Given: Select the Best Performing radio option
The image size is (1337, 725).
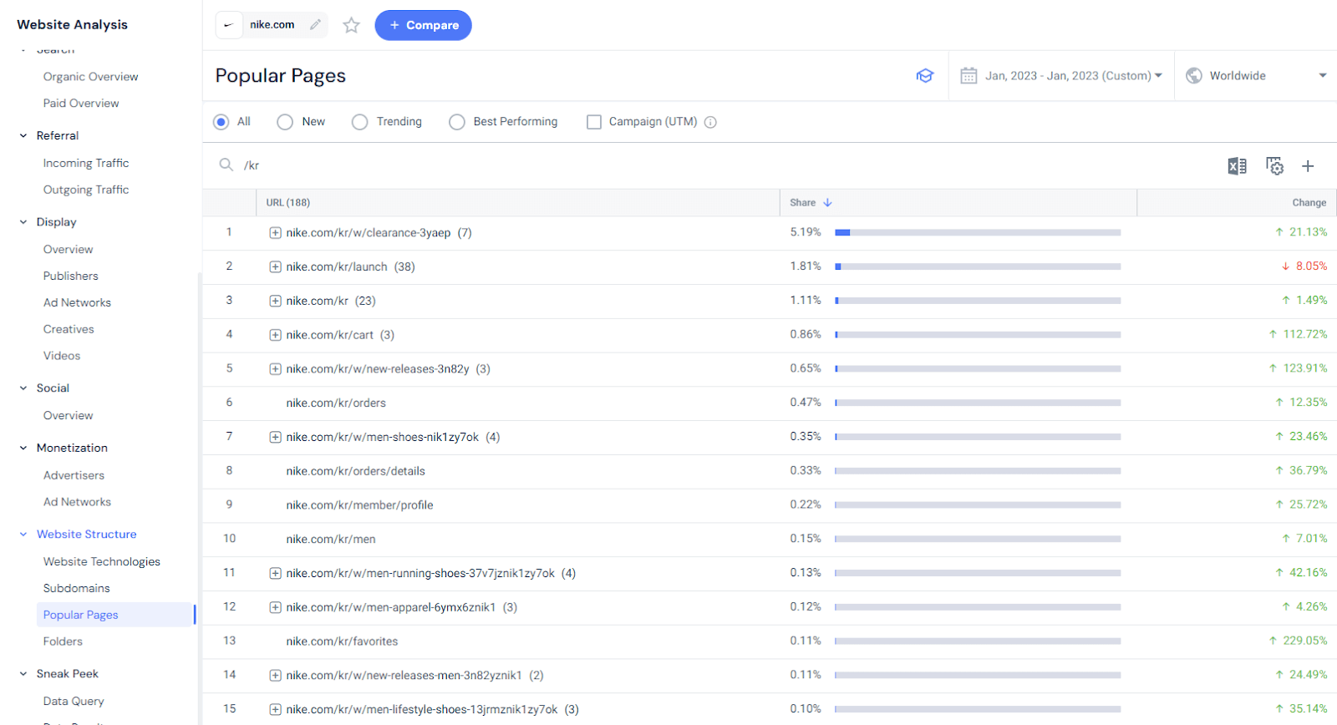Looking at the screenshot, I should [457, 122].
